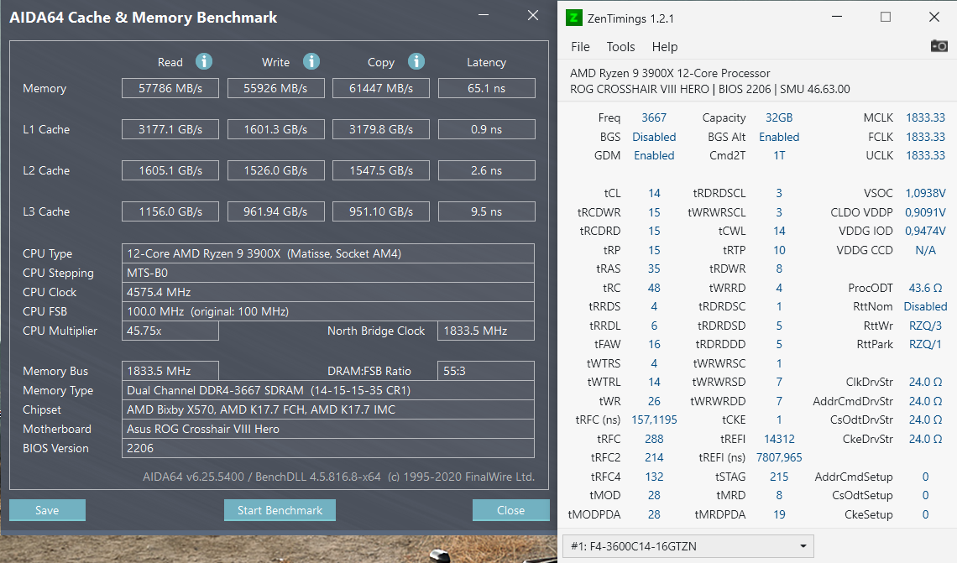Click the L2 Cache Write value 1526.0 GB/s
Screen dimensions: 957x563
tap(275, 170)
